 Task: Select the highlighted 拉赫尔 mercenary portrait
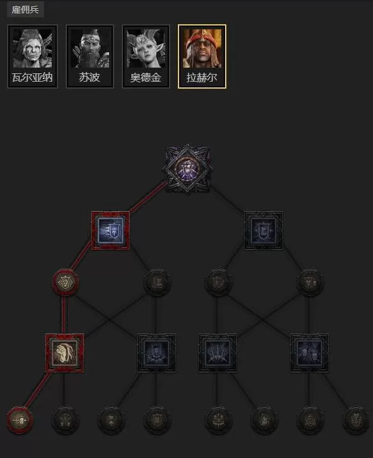(202, 56)
